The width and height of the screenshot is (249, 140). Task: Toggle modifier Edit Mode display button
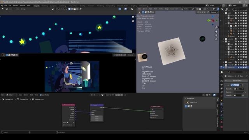point(234,85)
